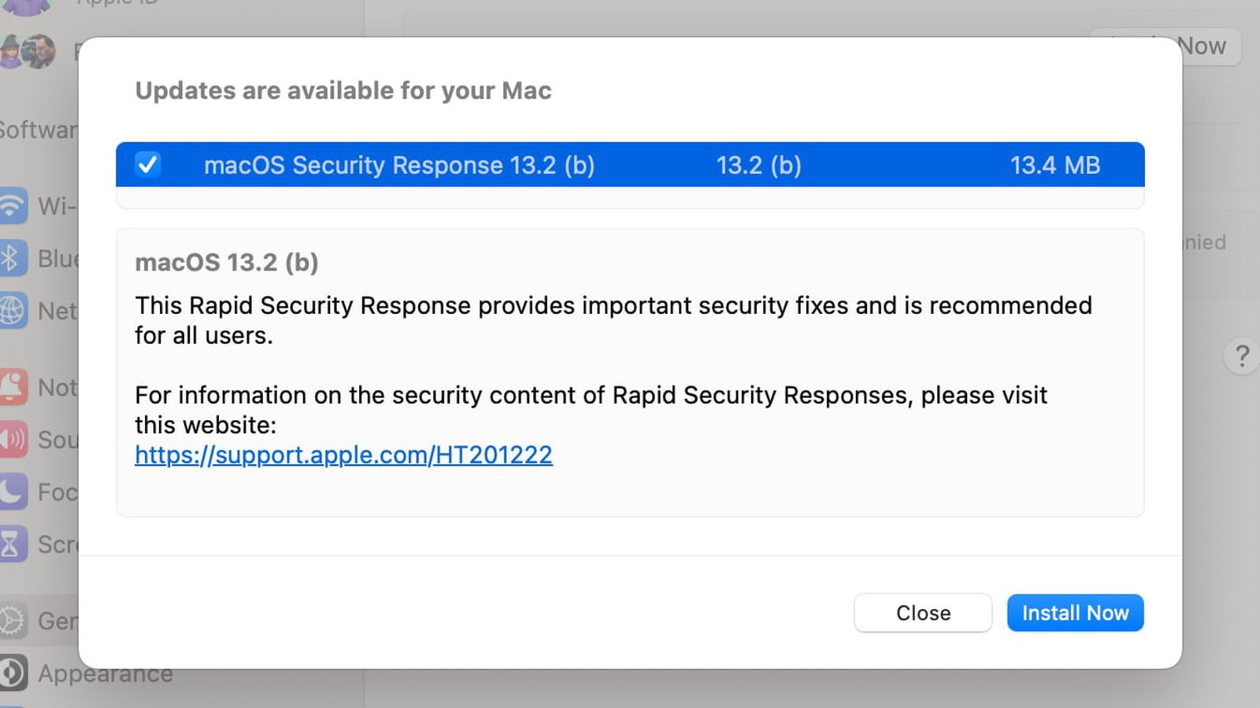This screenshot has width=1260, height=708.
Task: Select the macOS Security Response 13.2 (b) row name
Action: pyautogui.click(x=398, y=165)
